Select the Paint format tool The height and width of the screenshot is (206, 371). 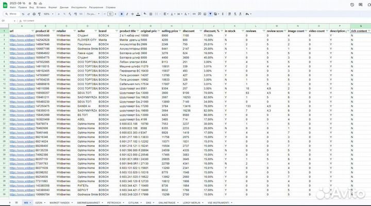click(40, 14)
